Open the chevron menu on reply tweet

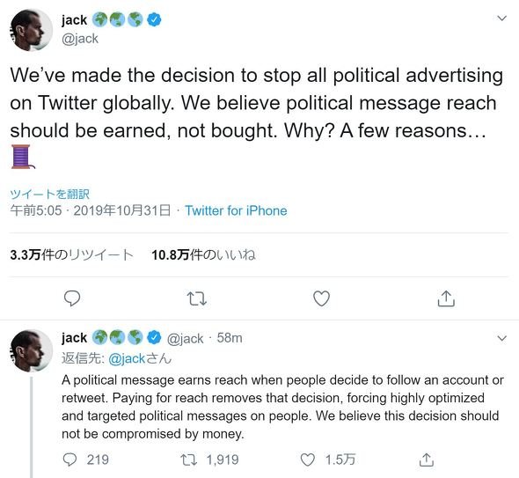(502, 338)
